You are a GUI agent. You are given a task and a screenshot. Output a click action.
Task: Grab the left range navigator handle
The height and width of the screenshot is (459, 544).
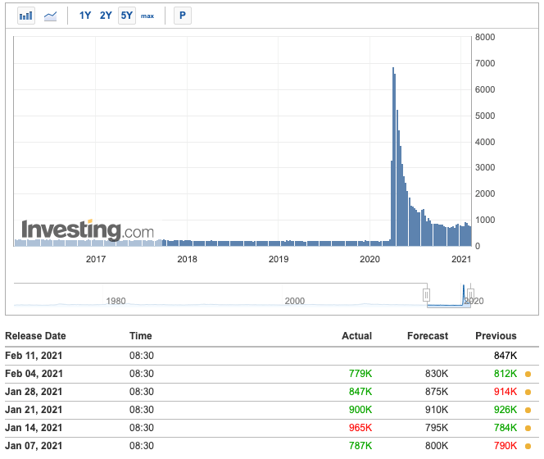point(426,295)
